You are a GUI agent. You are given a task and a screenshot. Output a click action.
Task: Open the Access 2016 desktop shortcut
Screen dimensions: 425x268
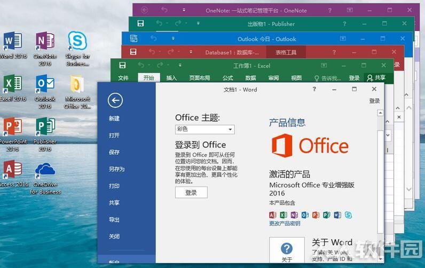13,173
